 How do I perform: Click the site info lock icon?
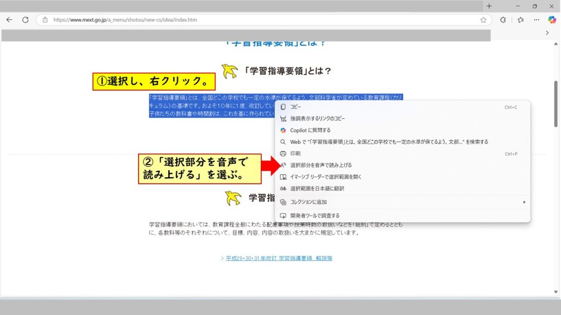(45, 20)
